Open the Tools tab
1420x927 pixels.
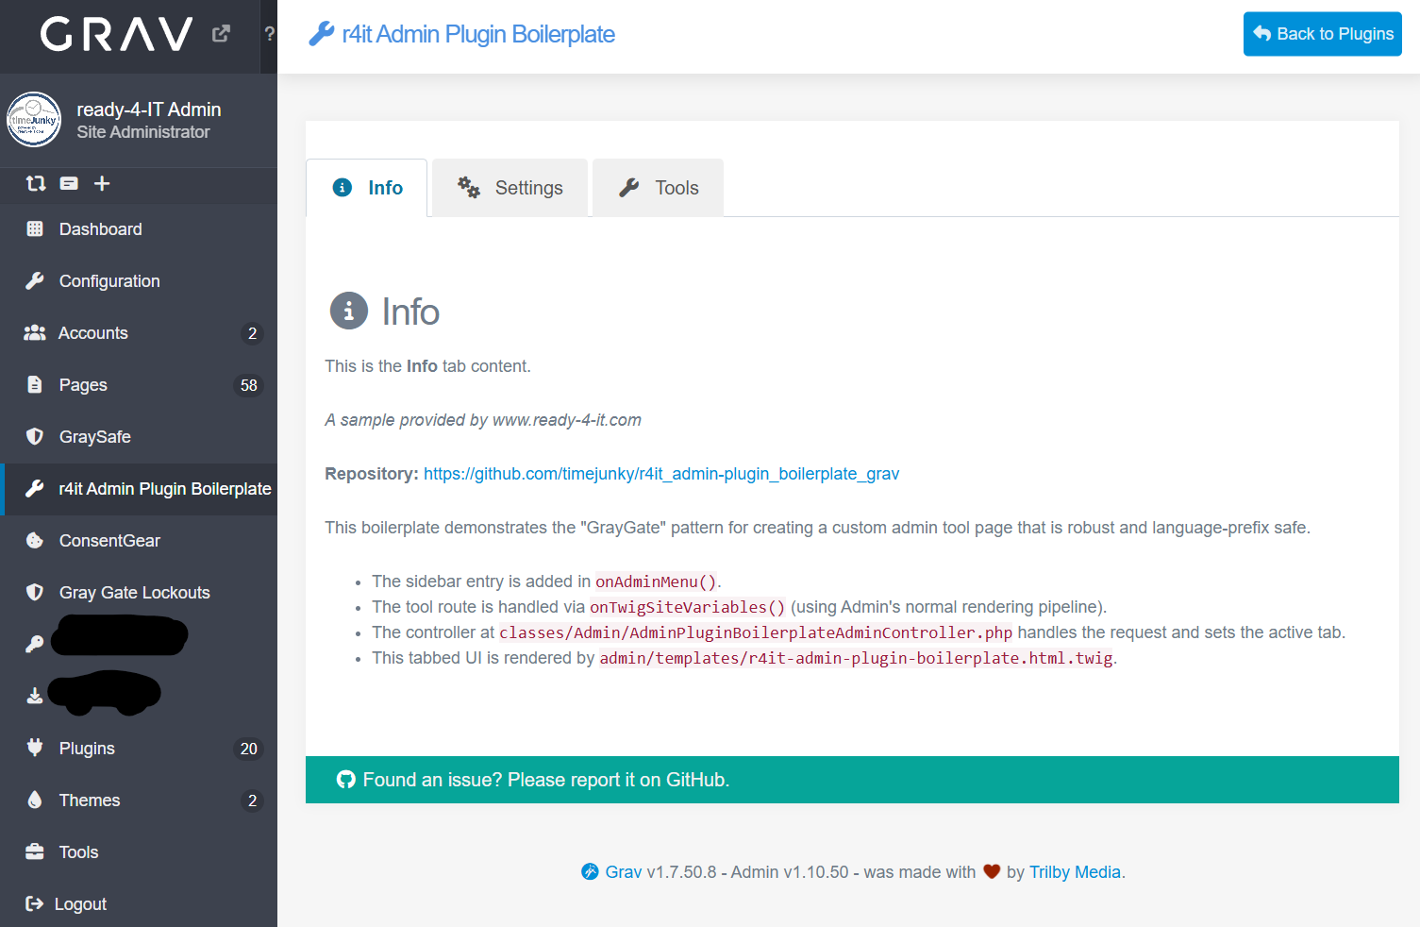(x=658, y=187)
